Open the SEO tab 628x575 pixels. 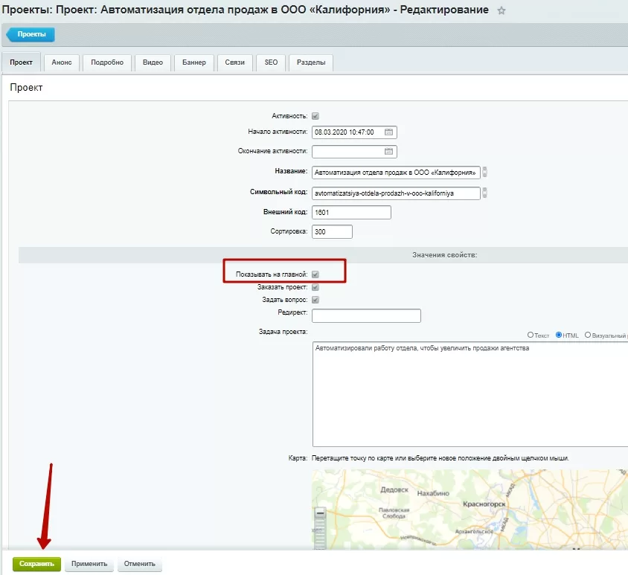pyautogui.click(x=271, y=62)
